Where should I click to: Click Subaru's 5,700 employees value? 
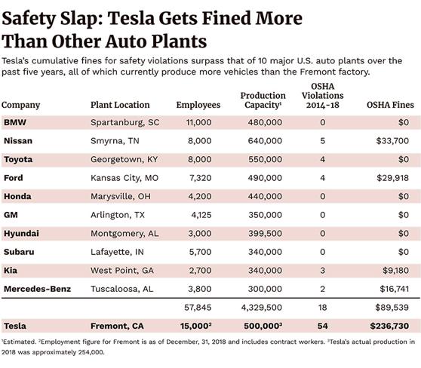click(x=200, y=252)
